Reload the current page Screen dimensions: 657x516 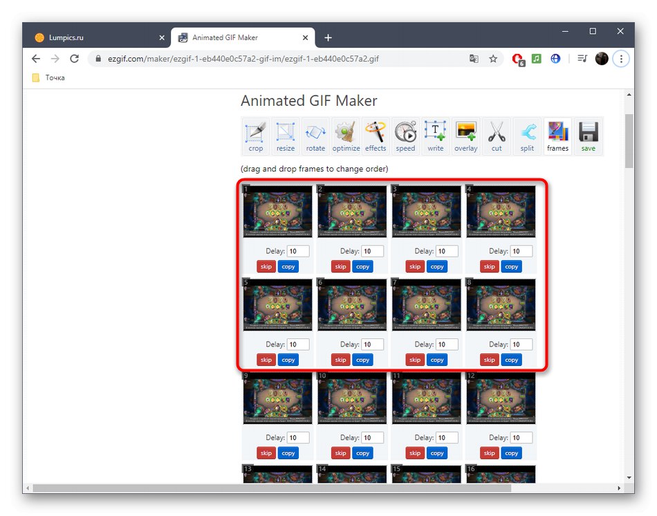[74, 59]
